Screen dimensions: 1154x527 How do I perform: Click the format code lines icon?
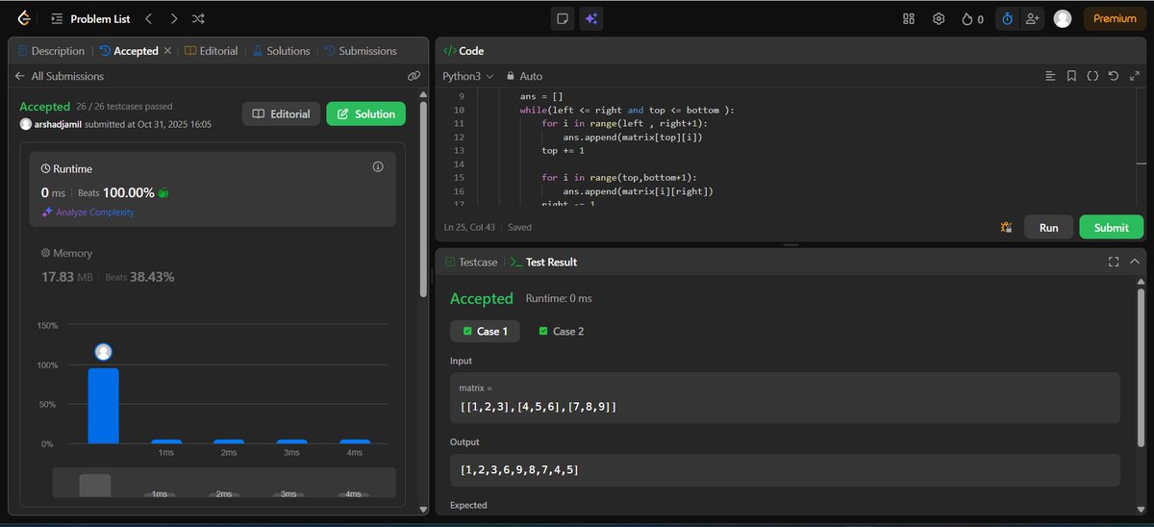[x=1050, y=76]
